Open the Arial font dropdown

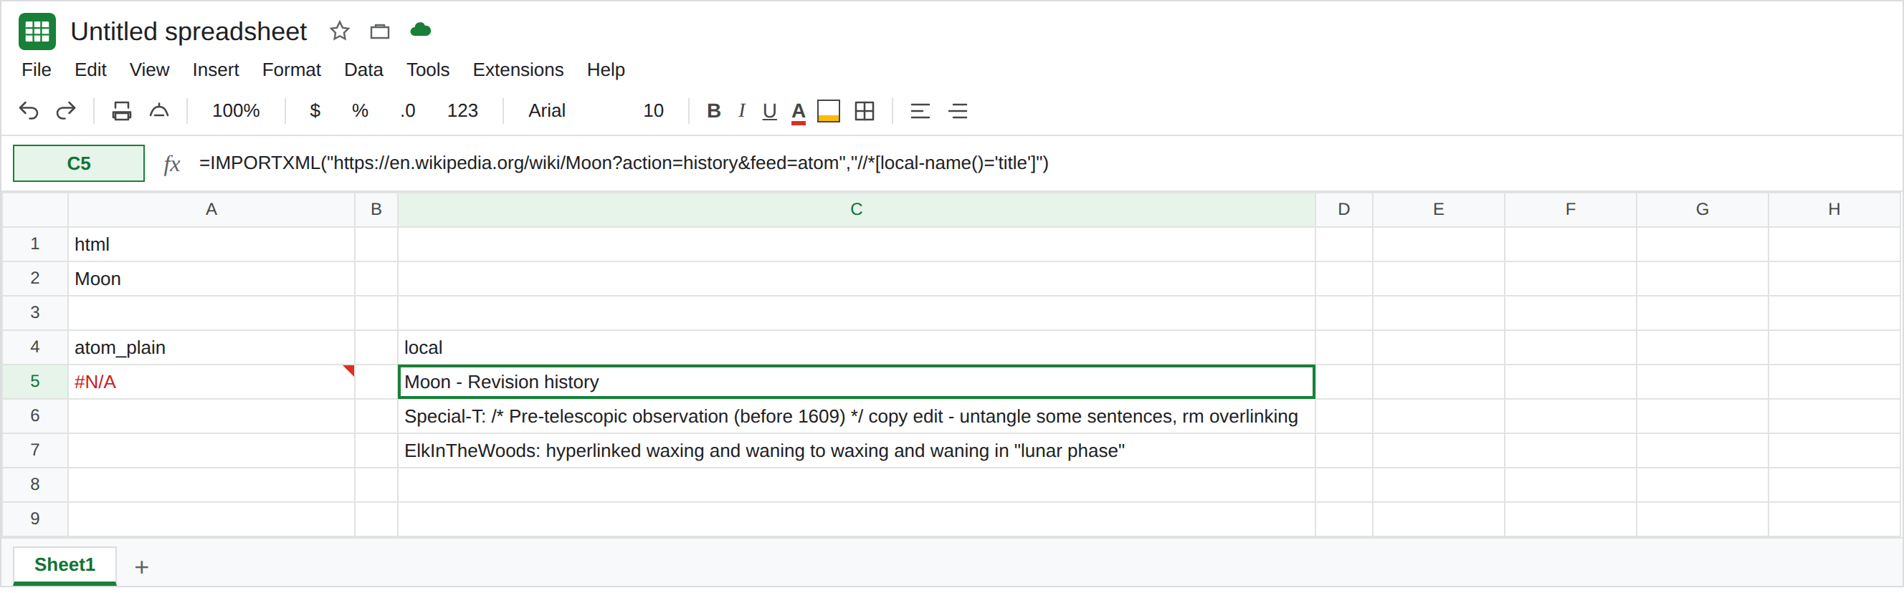point(547,111)
